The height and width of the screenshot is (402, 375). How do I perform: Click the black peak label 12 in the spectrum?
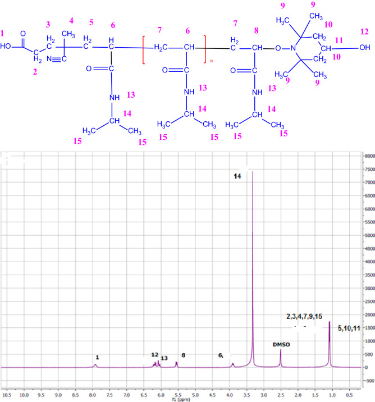pyautogui.click(x=155, y=355)
